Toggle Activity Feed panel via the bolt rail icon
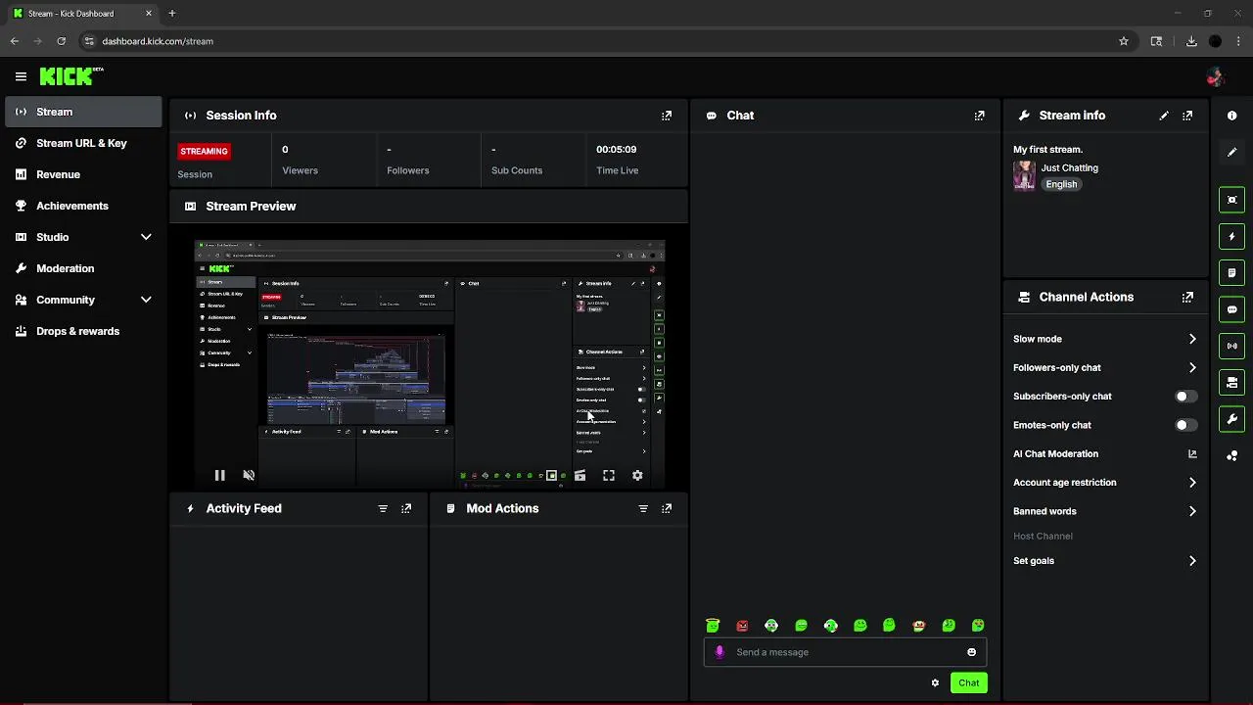 [1231, 236]
